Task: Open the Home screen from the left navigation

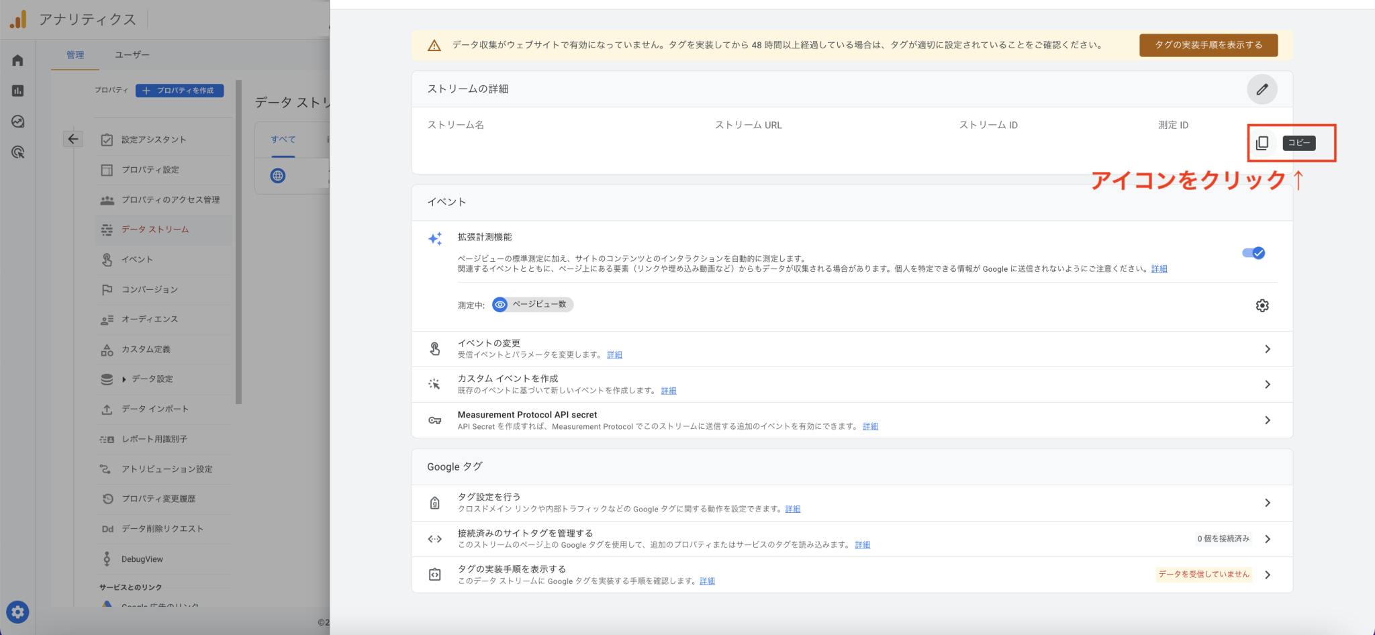Action: click(17, 60)
